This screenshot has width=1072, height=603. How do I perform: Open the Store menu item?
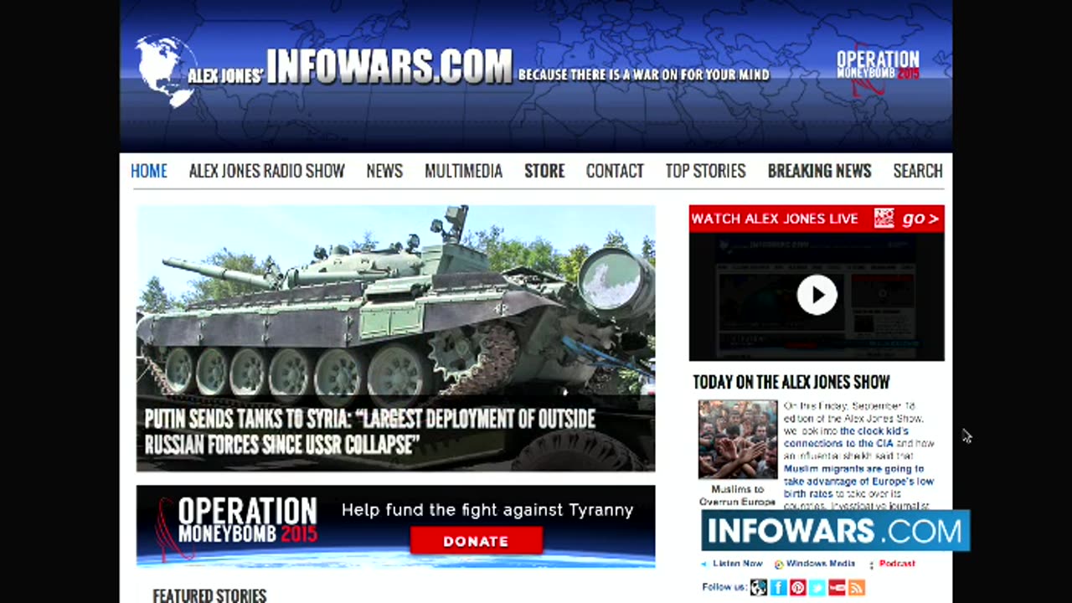coord(544,171)
